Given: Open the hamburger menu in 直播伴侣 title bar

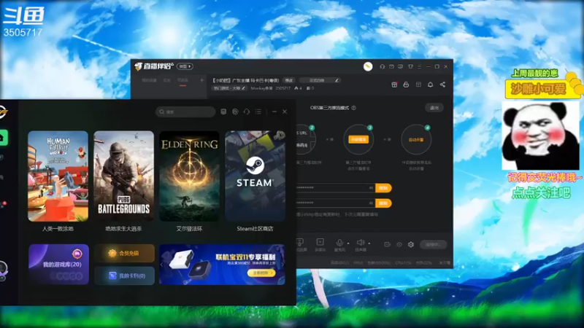Looking at the screenshot, I should (x=419, y=66).
